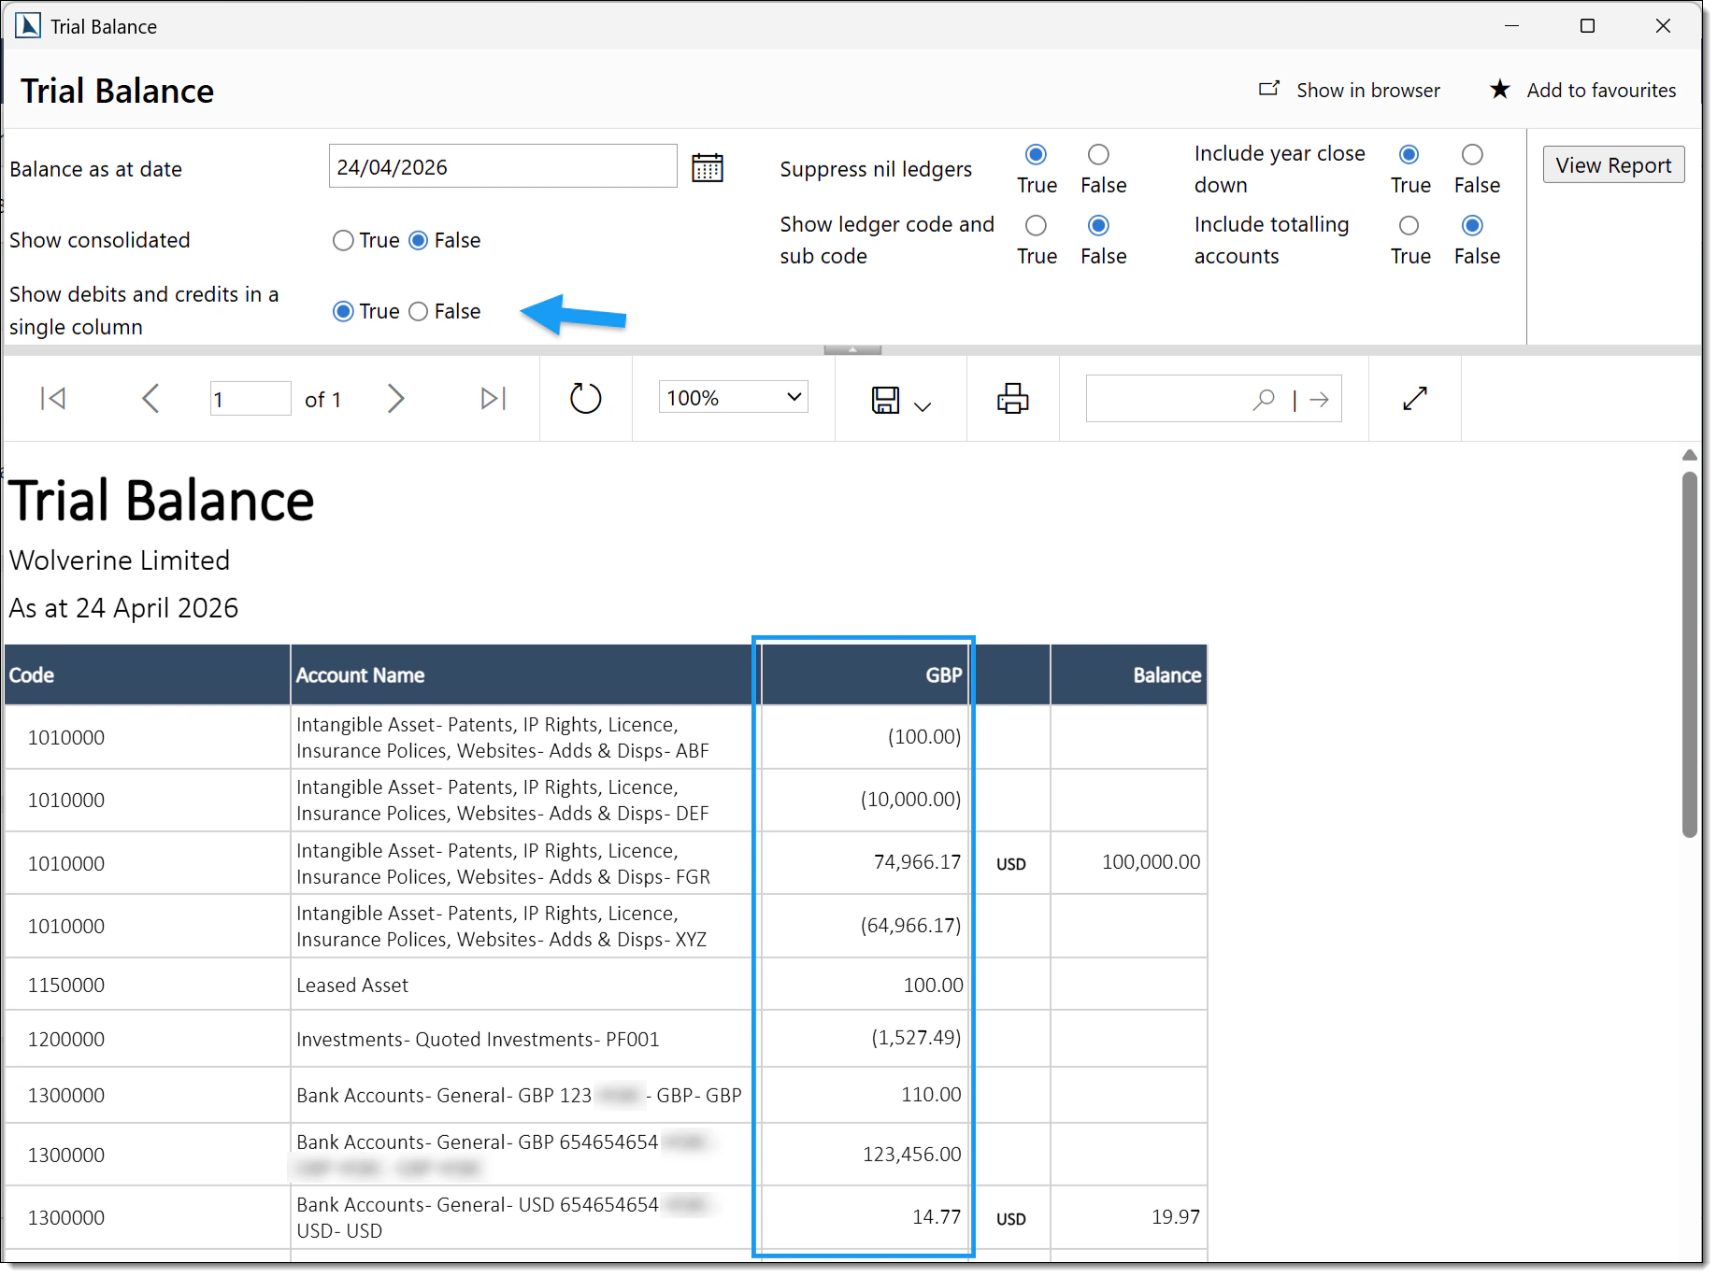Click Show in browser link
The height and width of the screenshot is (1277, 1717).
click(x=1367, y=90)
